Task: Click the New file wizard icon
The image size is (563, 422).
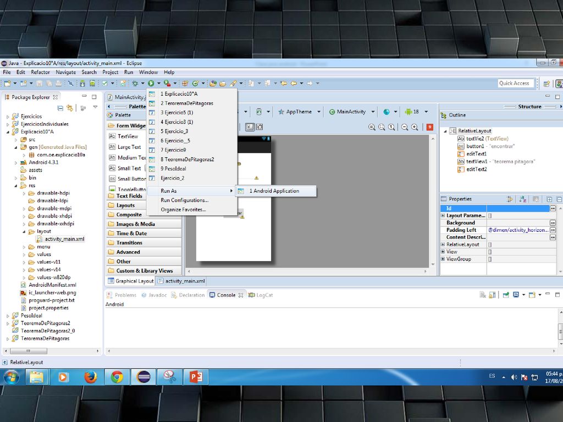Action: coord(7,84)
